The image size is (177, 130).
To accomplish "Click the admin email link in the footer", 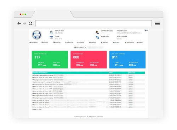I will [x=96, y=117].
